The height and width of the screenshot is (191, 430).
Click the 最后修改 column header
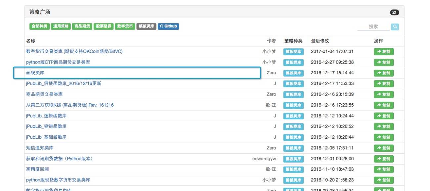[x=320, y=41]
